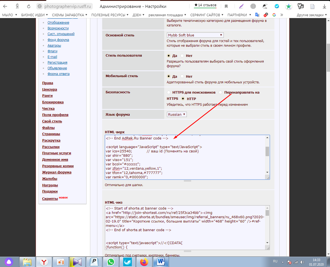330x267 pixels.
Task: Click the bookmark flag icon in toolbar
Action: pyautogui.click(x=226, y=6)
